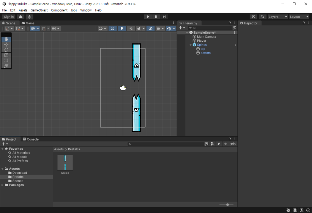Open the Scene view more-options menu
This screenshot has height=213, width=312.
click(x=174, y=23)
